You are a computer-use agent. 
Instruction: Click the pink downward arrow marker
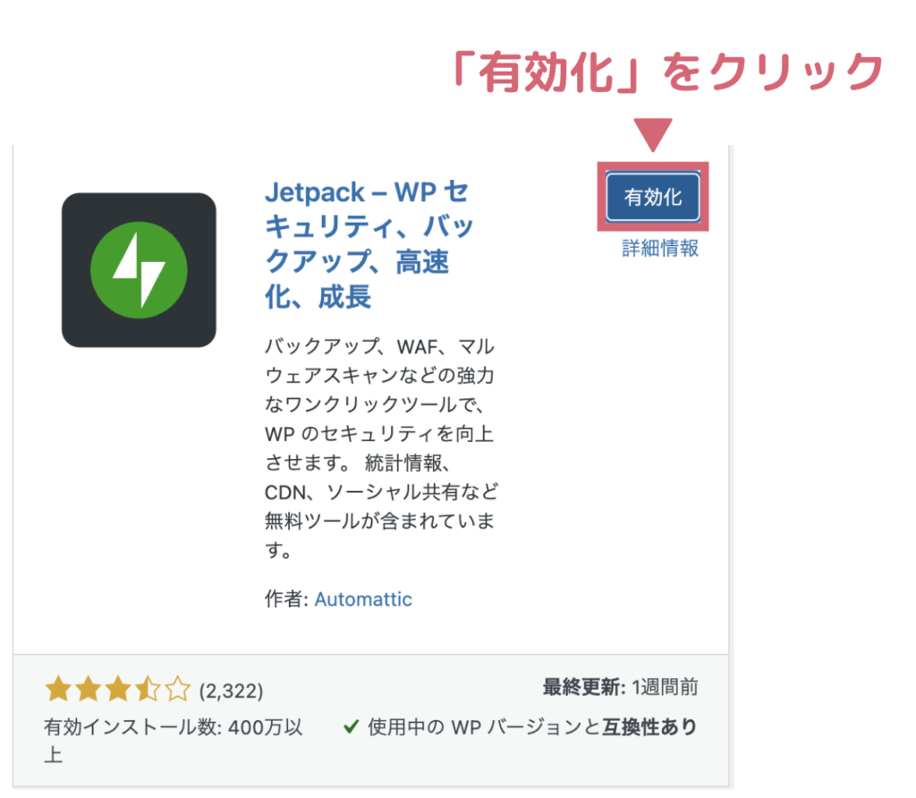click(652, 135)
